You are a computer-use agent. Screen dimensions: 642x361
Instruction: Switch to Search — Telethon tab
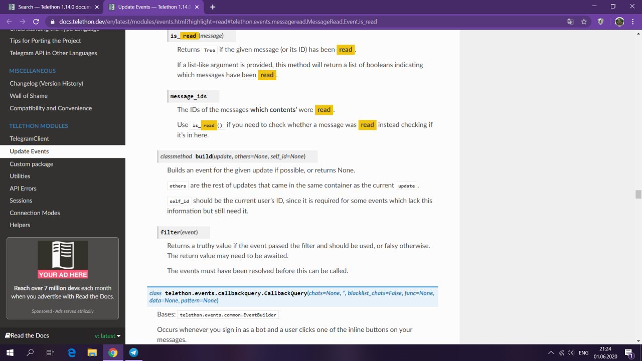click(x=54, y=7)
